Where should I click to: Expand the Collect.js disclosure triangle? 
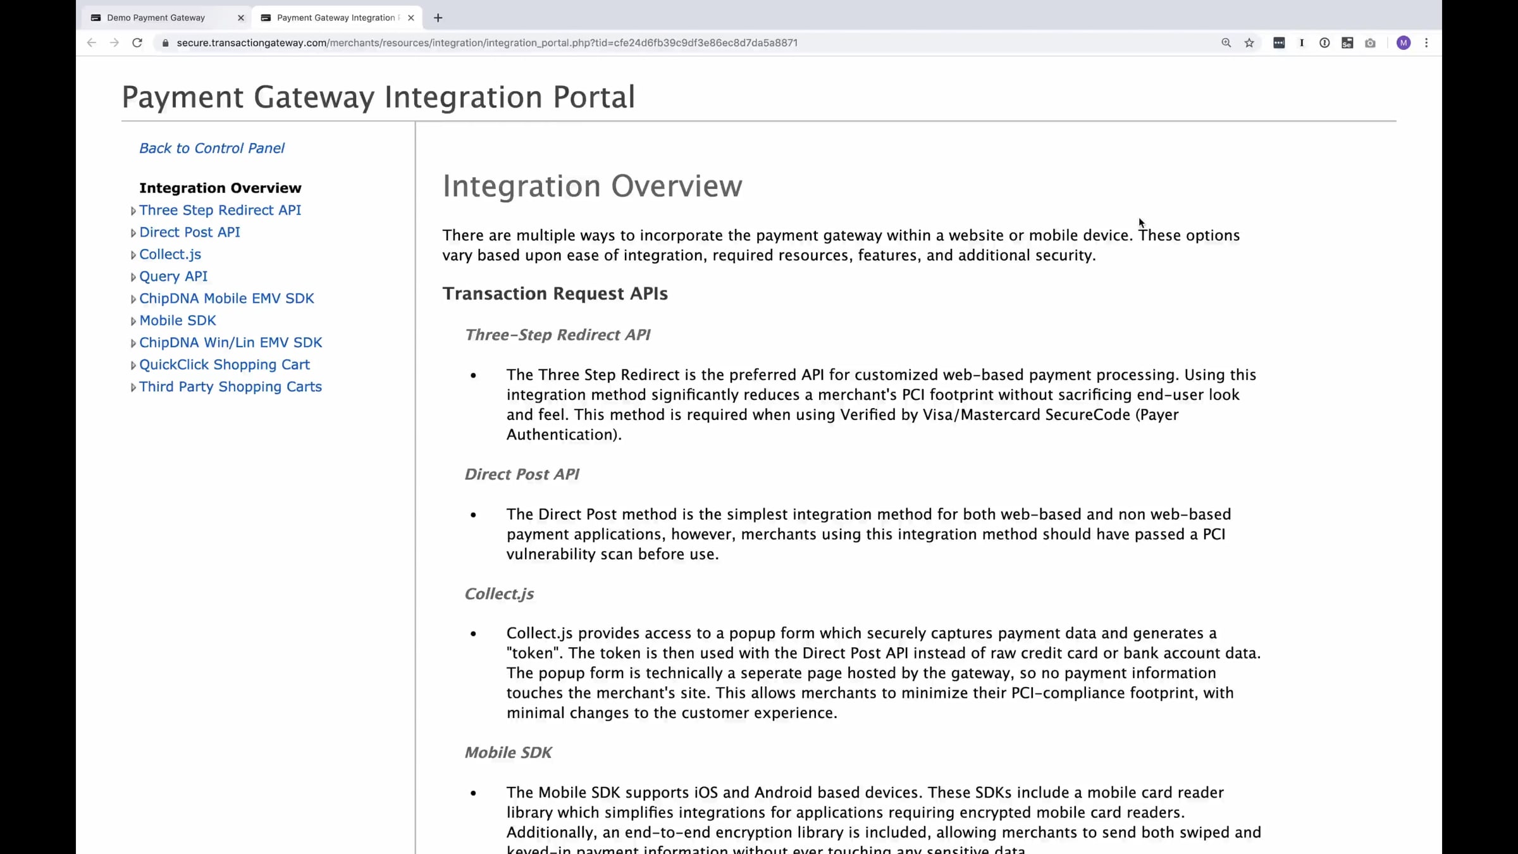point(133,255)
